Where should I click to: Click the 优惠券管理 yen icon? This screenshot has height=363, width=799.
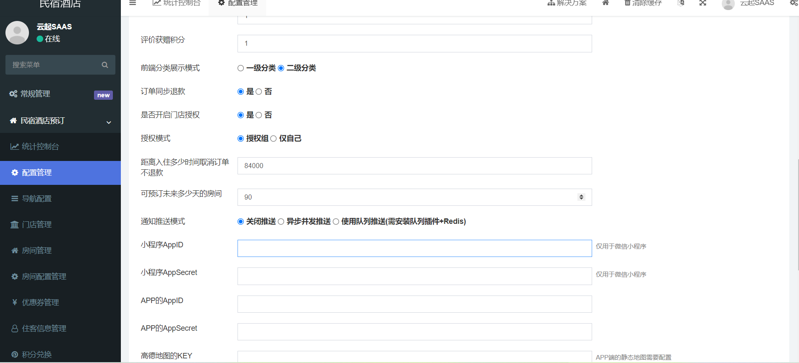[15, 303]
